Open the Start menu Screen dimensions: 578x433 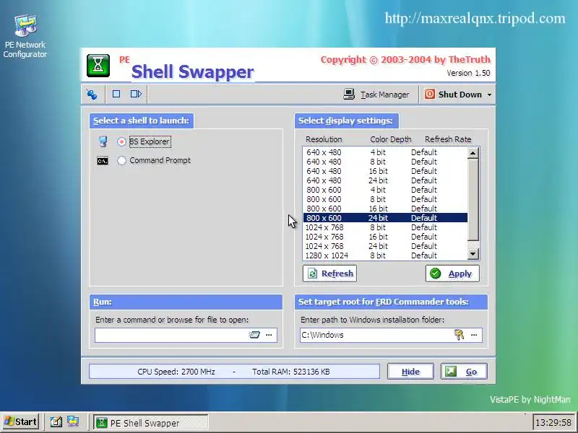[21, 422]
